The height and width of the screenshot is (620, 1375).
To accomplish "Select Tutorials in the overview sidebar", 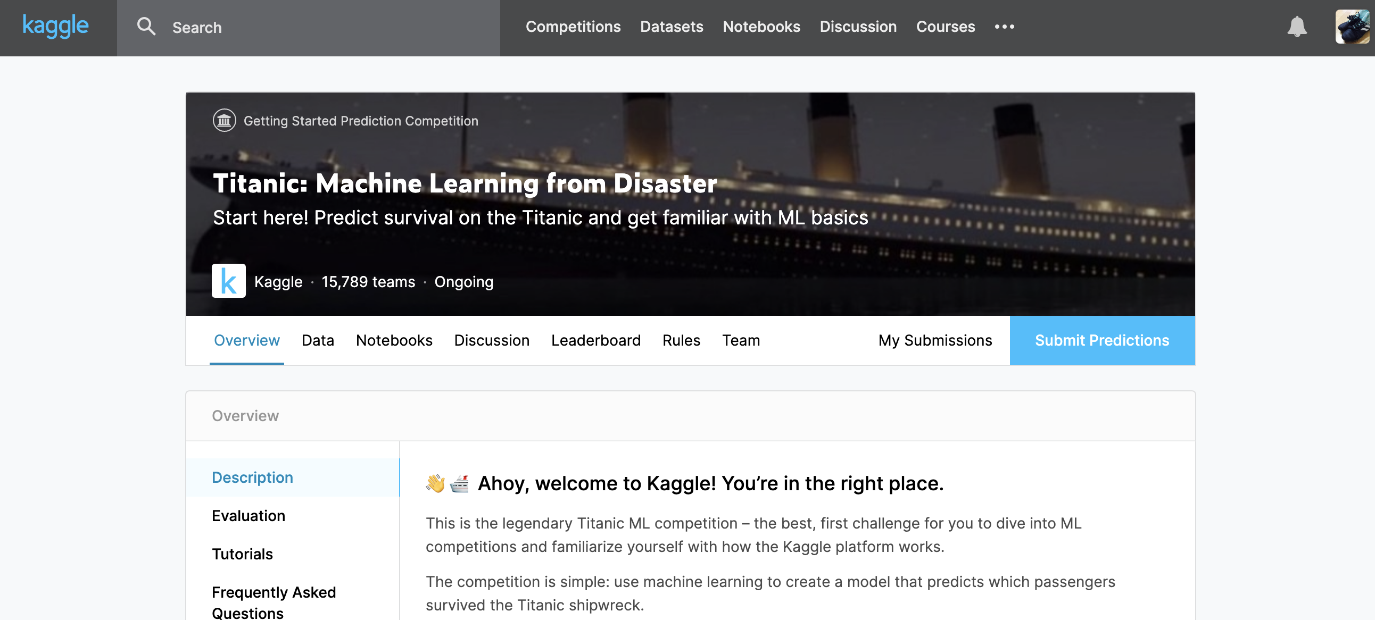I will pyautogui.click(x=242, y=554).
